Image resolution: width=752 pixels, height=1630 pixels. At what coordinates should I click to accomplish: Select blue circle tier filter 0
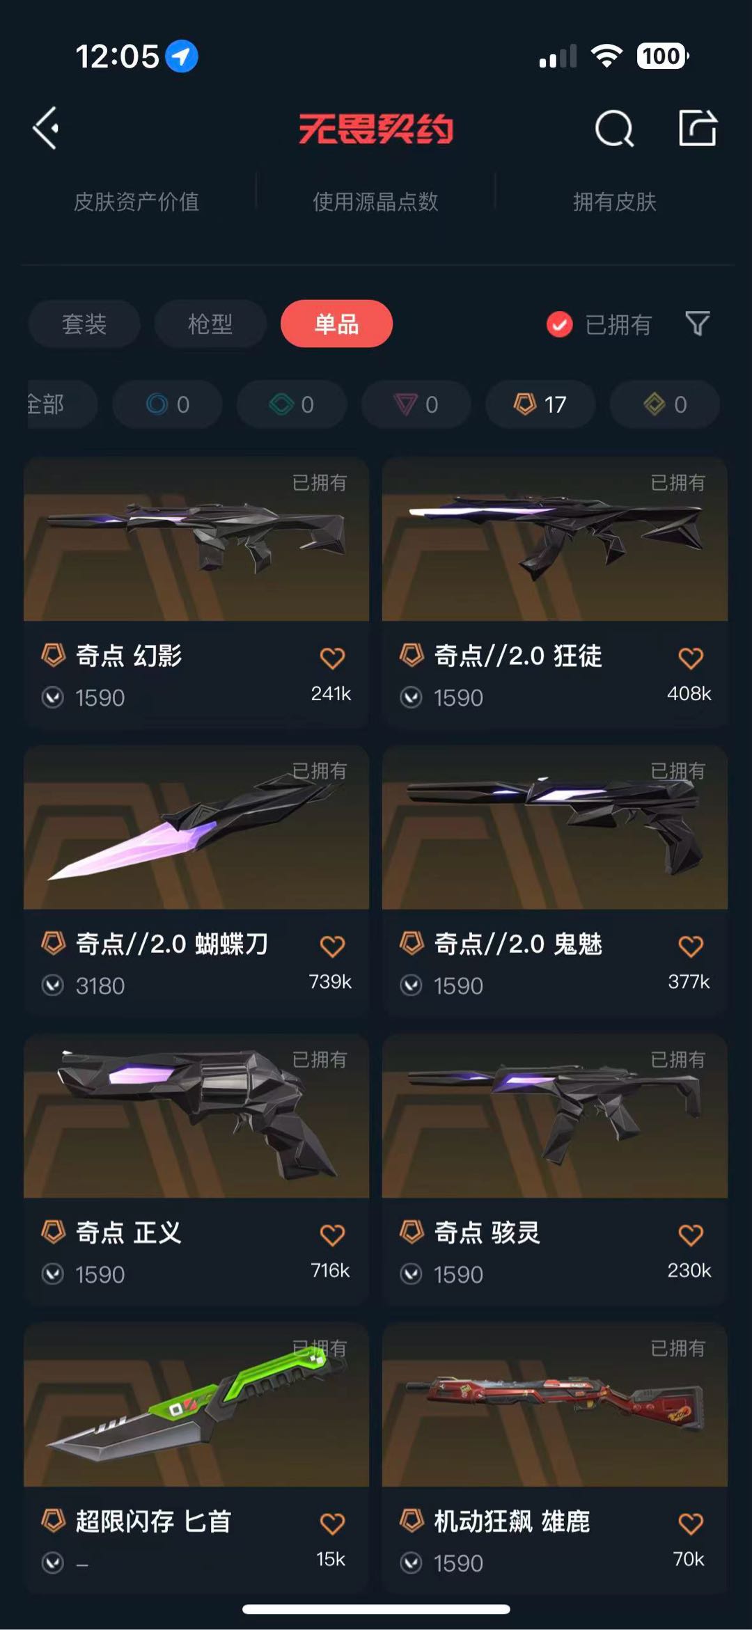pos(167,404)
